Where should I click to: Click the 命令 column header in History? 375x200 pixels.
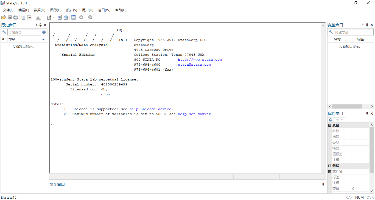tap(23, 39)
